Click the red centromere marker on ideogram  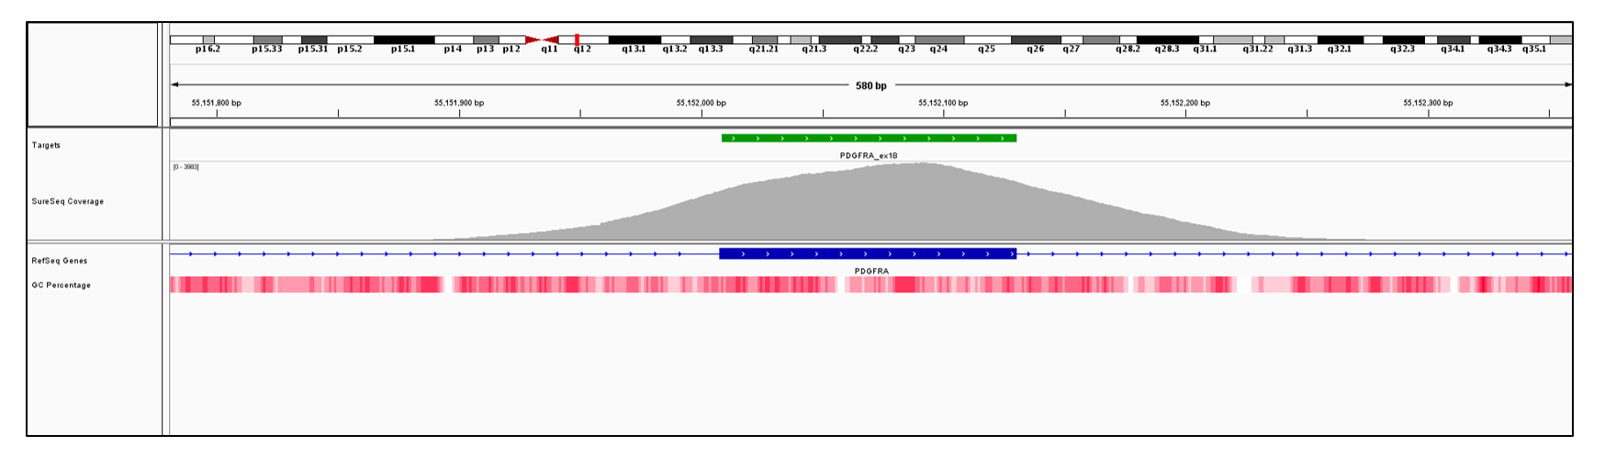pyautogui.click(x=542, y=39)
